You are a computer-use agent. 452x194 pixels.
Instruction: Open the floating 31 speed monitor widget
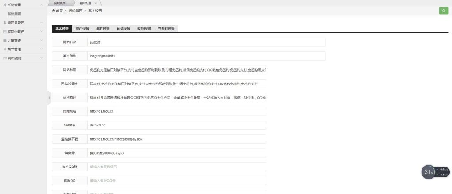[428, 172]
